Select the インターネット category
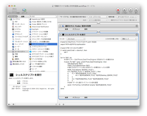The height and width of the screenshot is (116, 147). [x=20, y=24]
